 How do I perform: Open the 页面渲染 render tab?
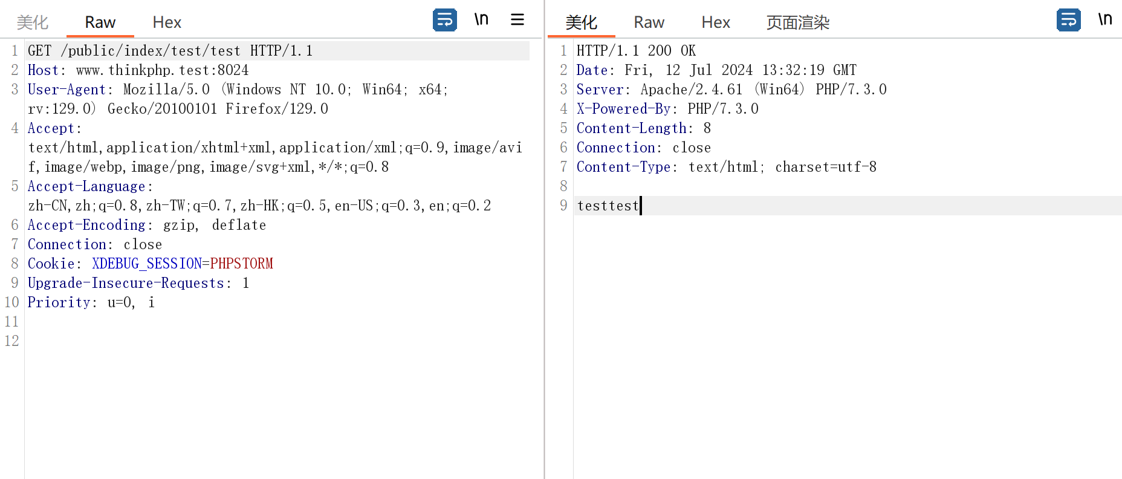(798, 22)
